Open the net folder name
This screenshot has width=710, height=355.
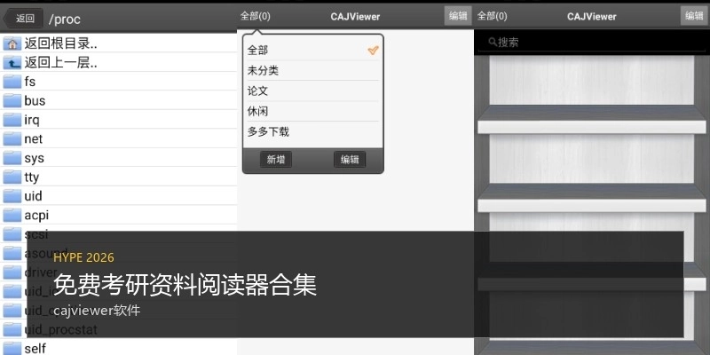(x=34, y=139)
